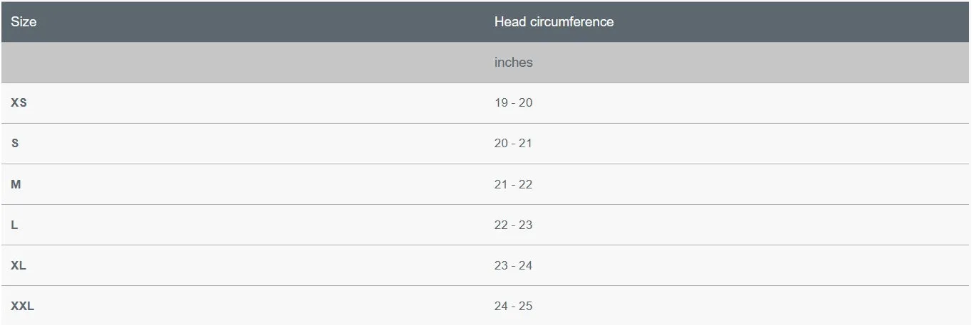Click the 19 - 20 measurement value
Screen dimensions: 972x325
tap(513, 103)
